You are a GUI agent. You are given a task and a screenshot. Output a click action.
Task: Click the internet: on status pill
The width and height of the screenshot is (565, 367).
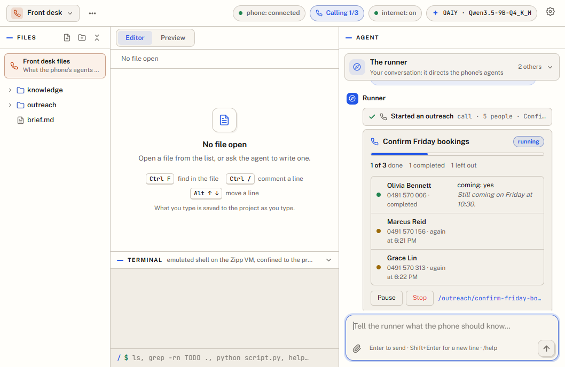(x=395, y=13)
